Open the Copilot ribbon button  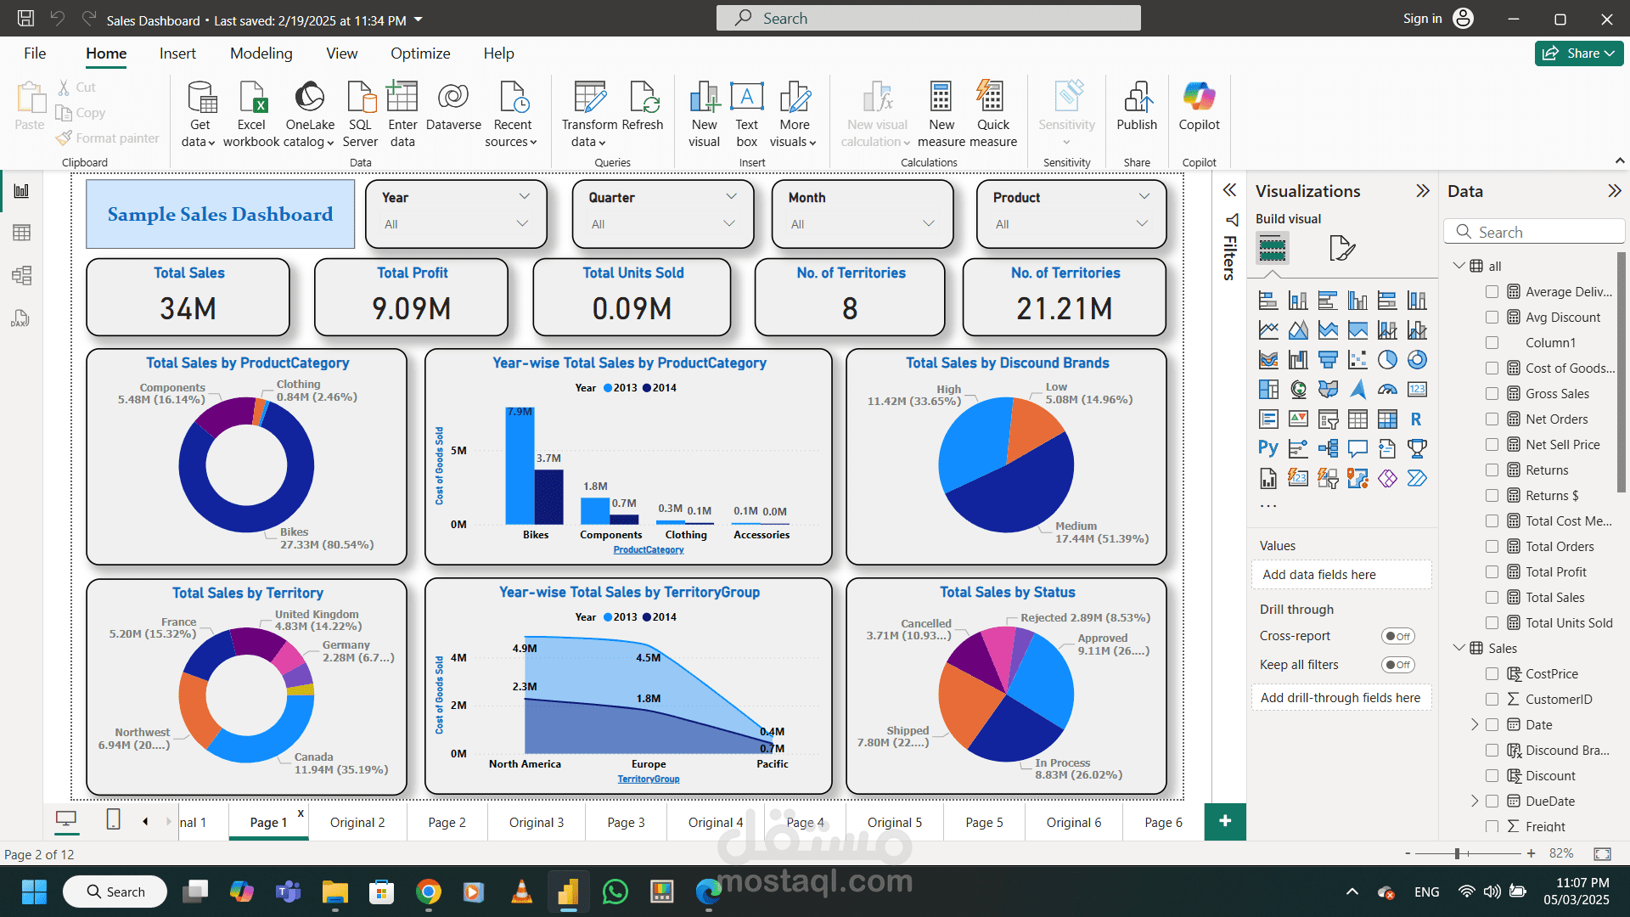click(x=1199, y=98)
